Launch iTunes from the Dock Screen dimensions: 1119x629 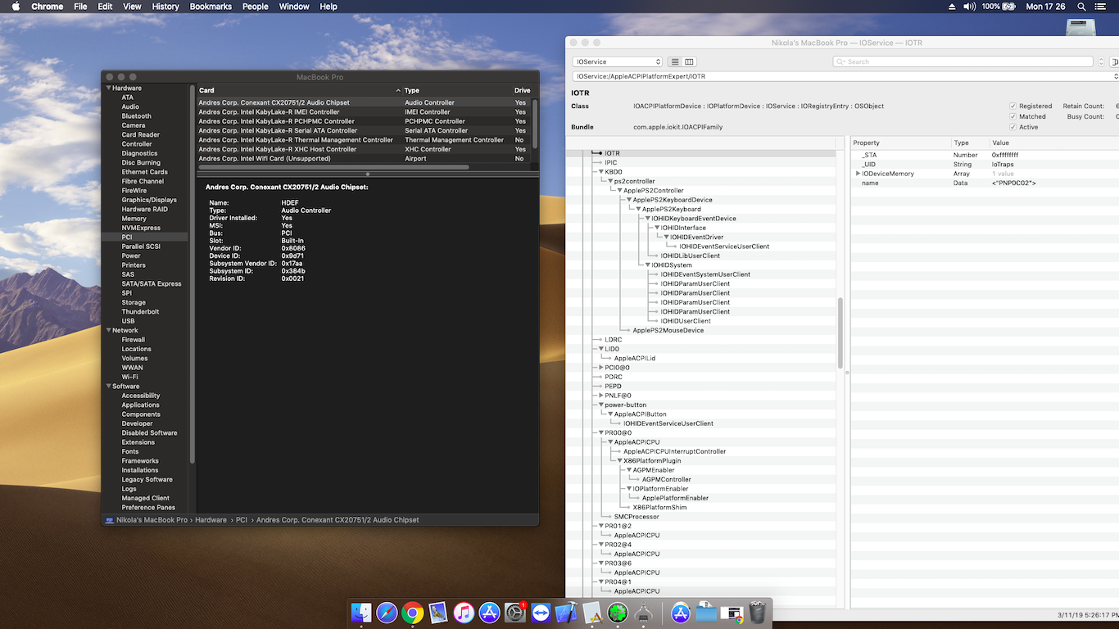click(x=464, y=612)
